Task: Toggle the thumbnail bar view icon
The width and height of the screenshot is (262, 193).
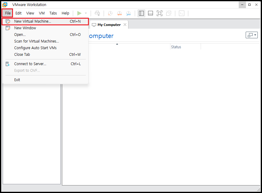Action: [x=150, y=13]
